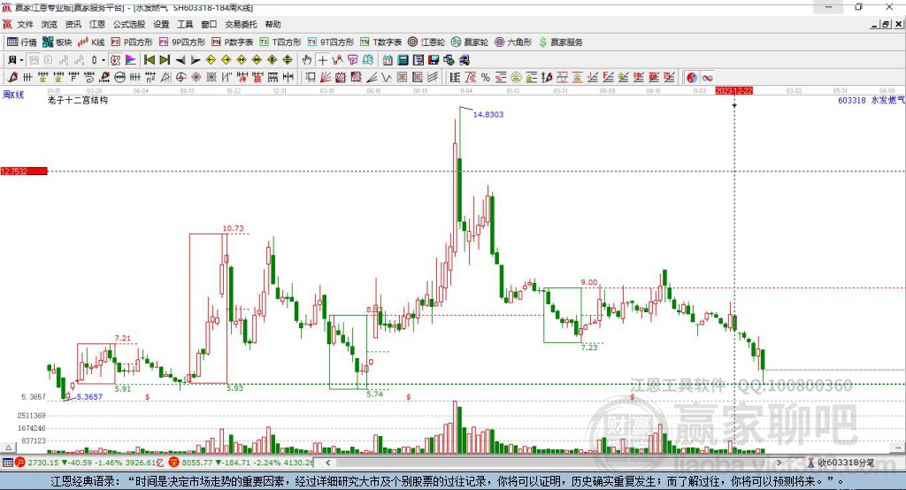Open the 9T四方形 tool
This screenshot has height=490, width=906.
coord(331,42)
